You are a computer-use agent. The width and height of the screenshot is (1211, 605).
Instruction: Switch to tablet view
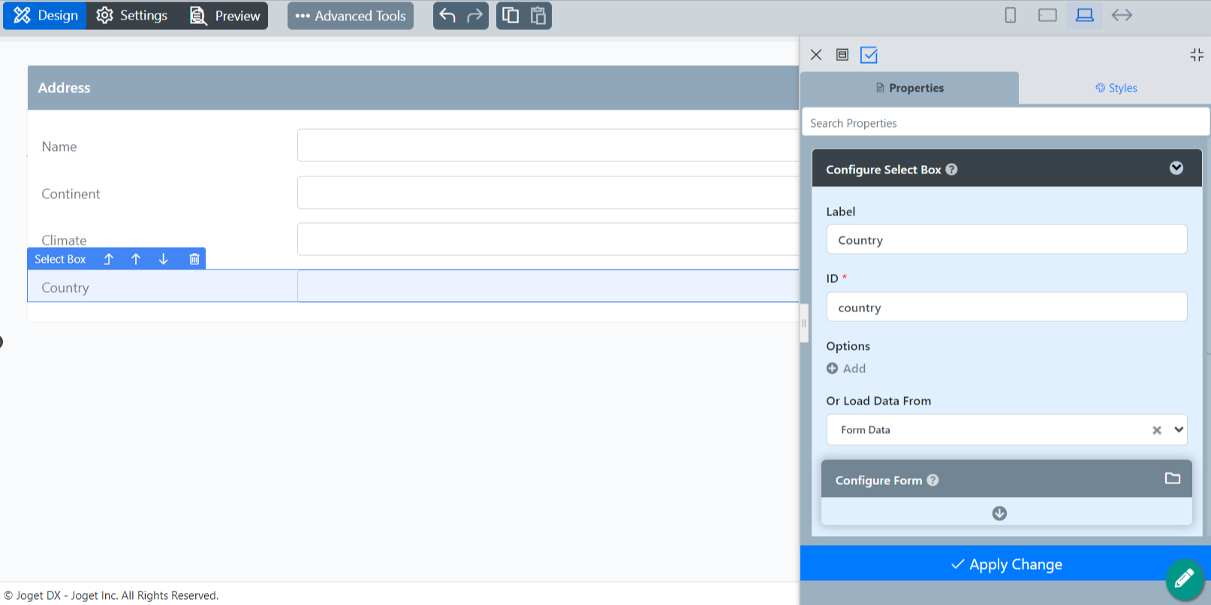pyautogui.click(x=1047, y=15)
